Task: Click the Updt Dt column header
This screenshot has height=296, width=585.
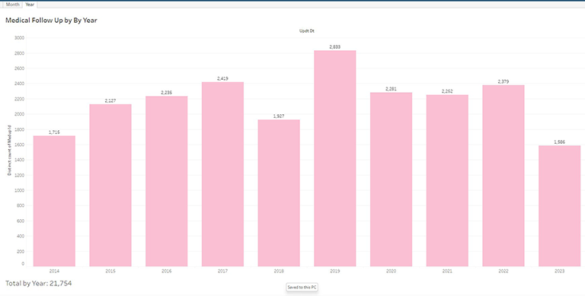Action: click(307, 31)
